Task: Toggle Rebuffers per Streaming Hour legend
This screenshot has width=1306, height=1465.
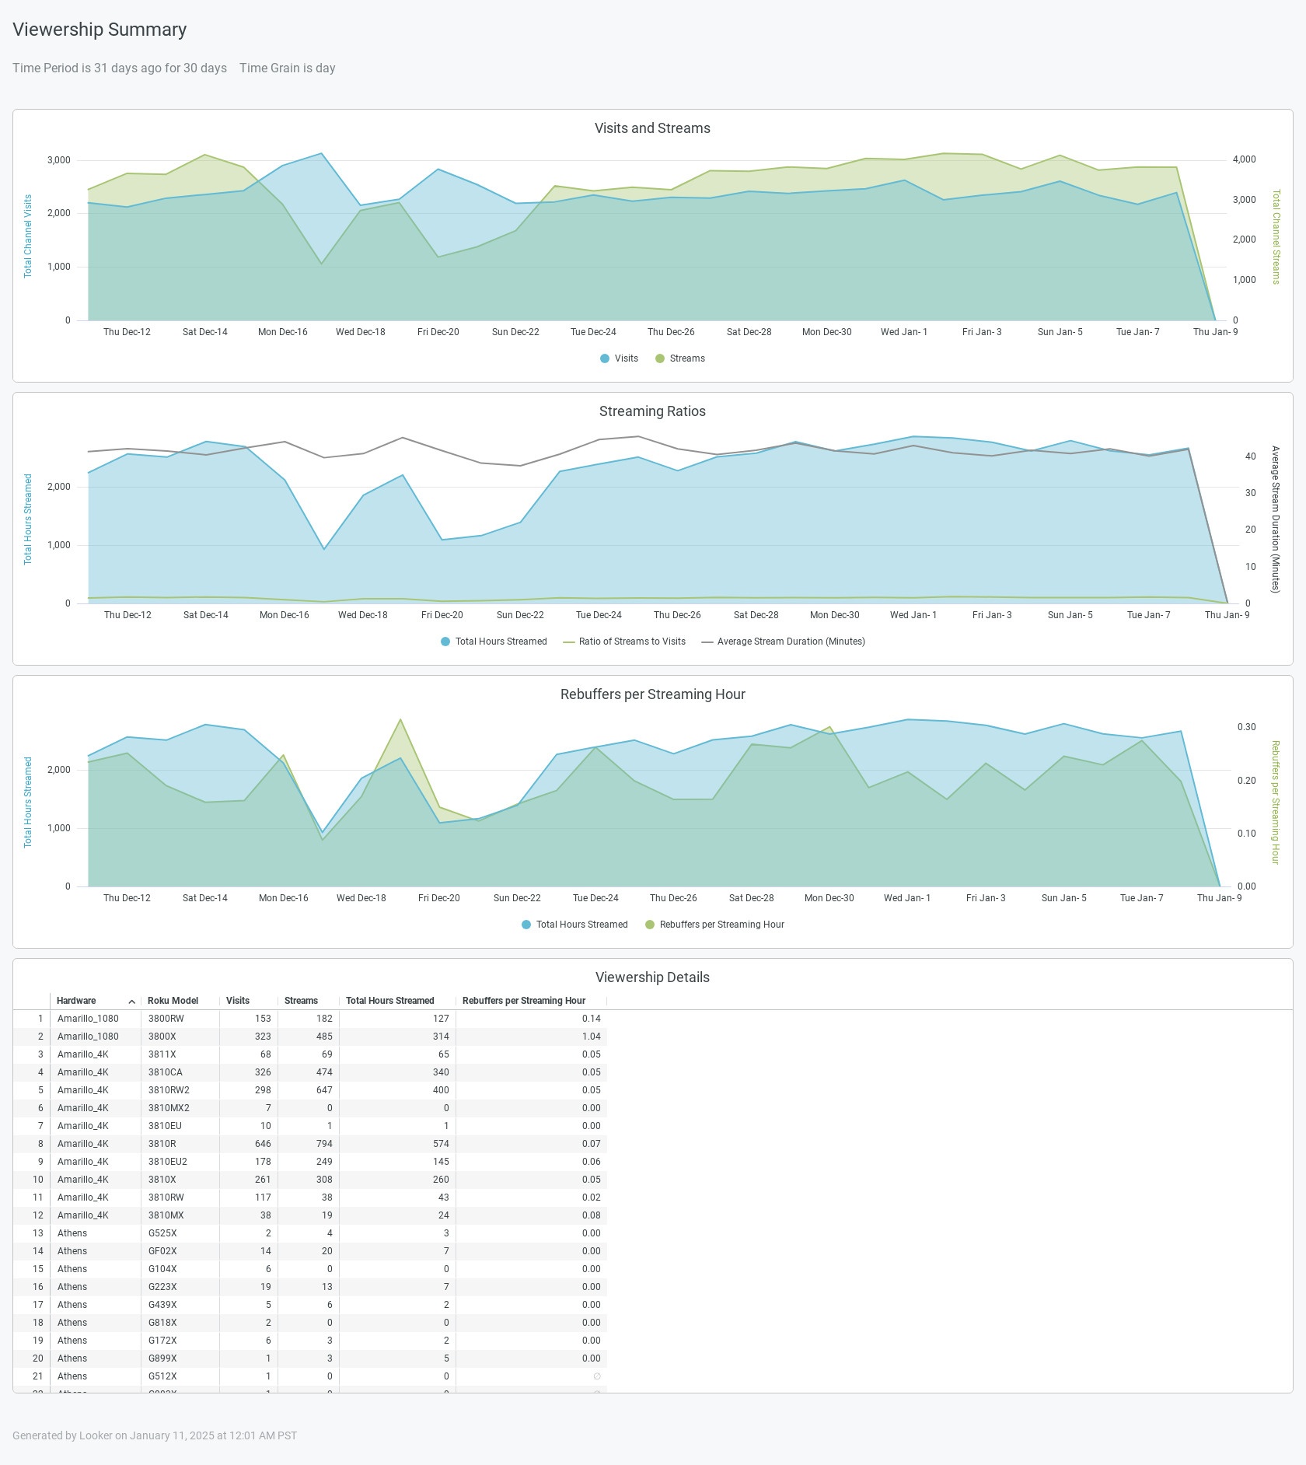Action: click(714, 925)
